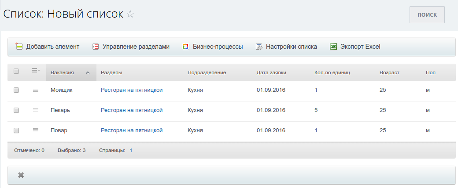Screen dimensions: 458x188
Task: Open Ресторан на пятницкой link in the Повар row
Action: click(132, 130)
